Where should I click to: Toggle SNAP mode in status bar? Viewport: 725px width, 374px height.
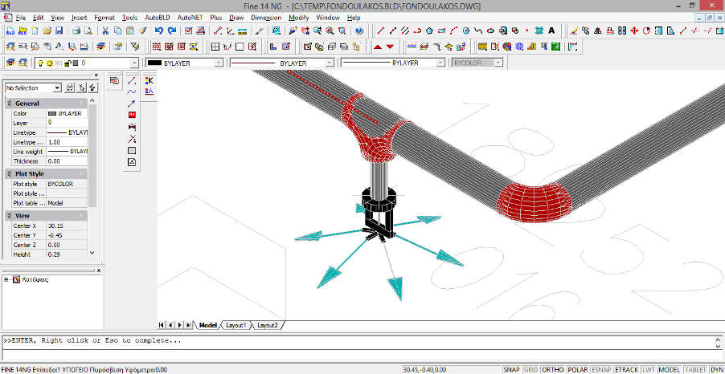coord(511,369)
